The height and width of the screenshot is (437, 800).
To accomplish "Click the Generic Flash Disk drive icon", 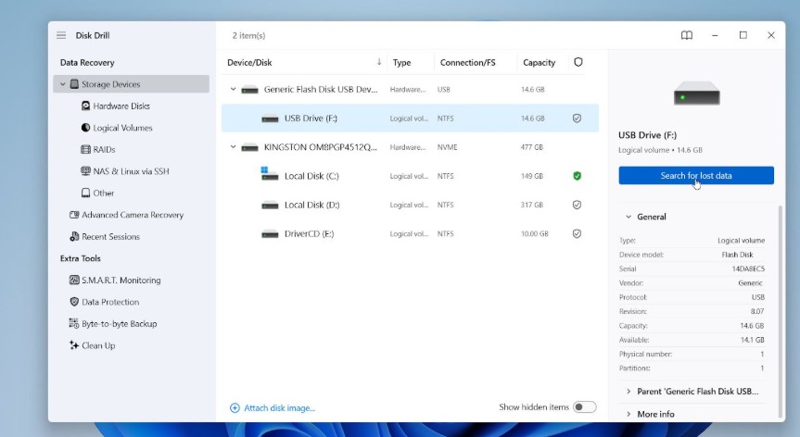I will tap(249, 90).
